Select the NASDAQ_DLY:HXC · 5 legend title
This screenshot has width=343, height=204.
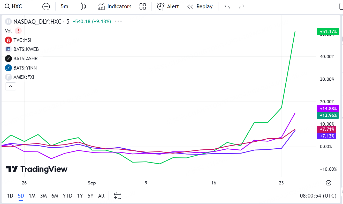click(41, 22)
